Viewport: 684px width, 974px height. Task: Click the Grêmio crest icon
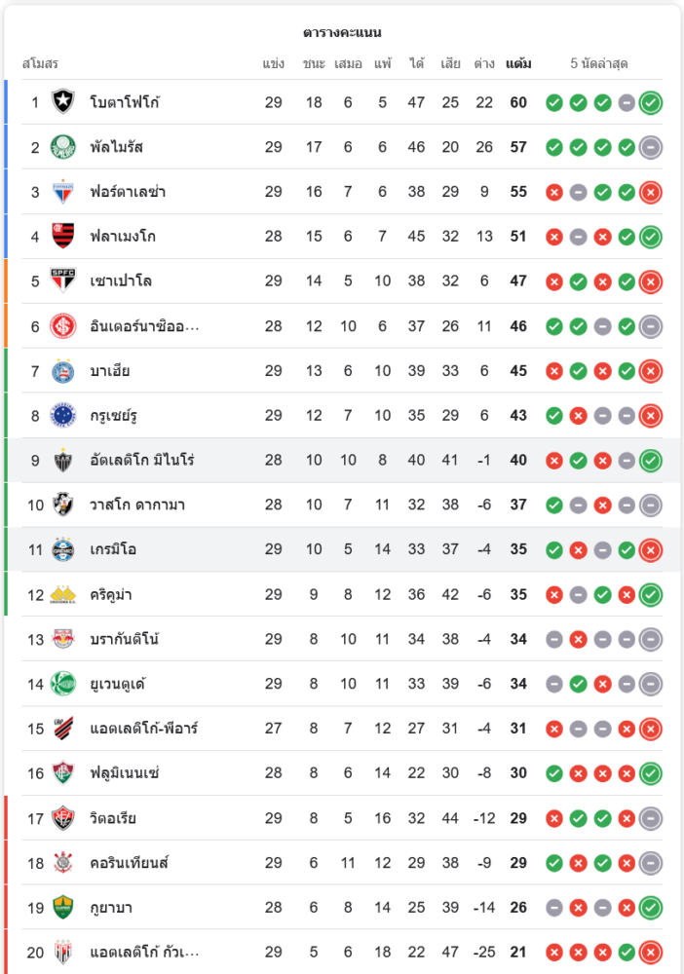point(63,550)
